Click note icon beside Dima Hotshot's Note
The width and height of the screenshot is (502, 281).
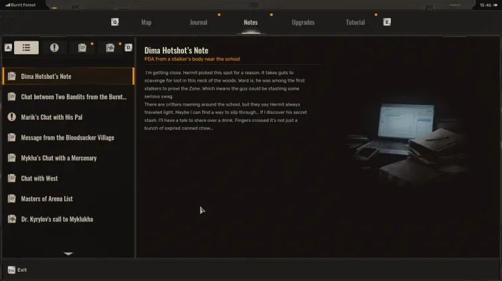tap(12, 76)
